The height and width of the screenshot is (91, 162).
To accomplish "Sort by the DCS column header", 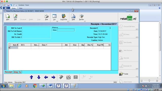I will tap(25, 45).
